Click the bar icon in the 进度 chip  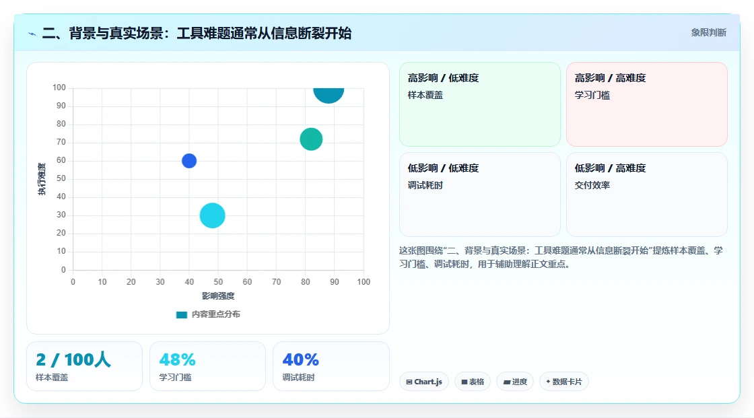coord(507,382)
